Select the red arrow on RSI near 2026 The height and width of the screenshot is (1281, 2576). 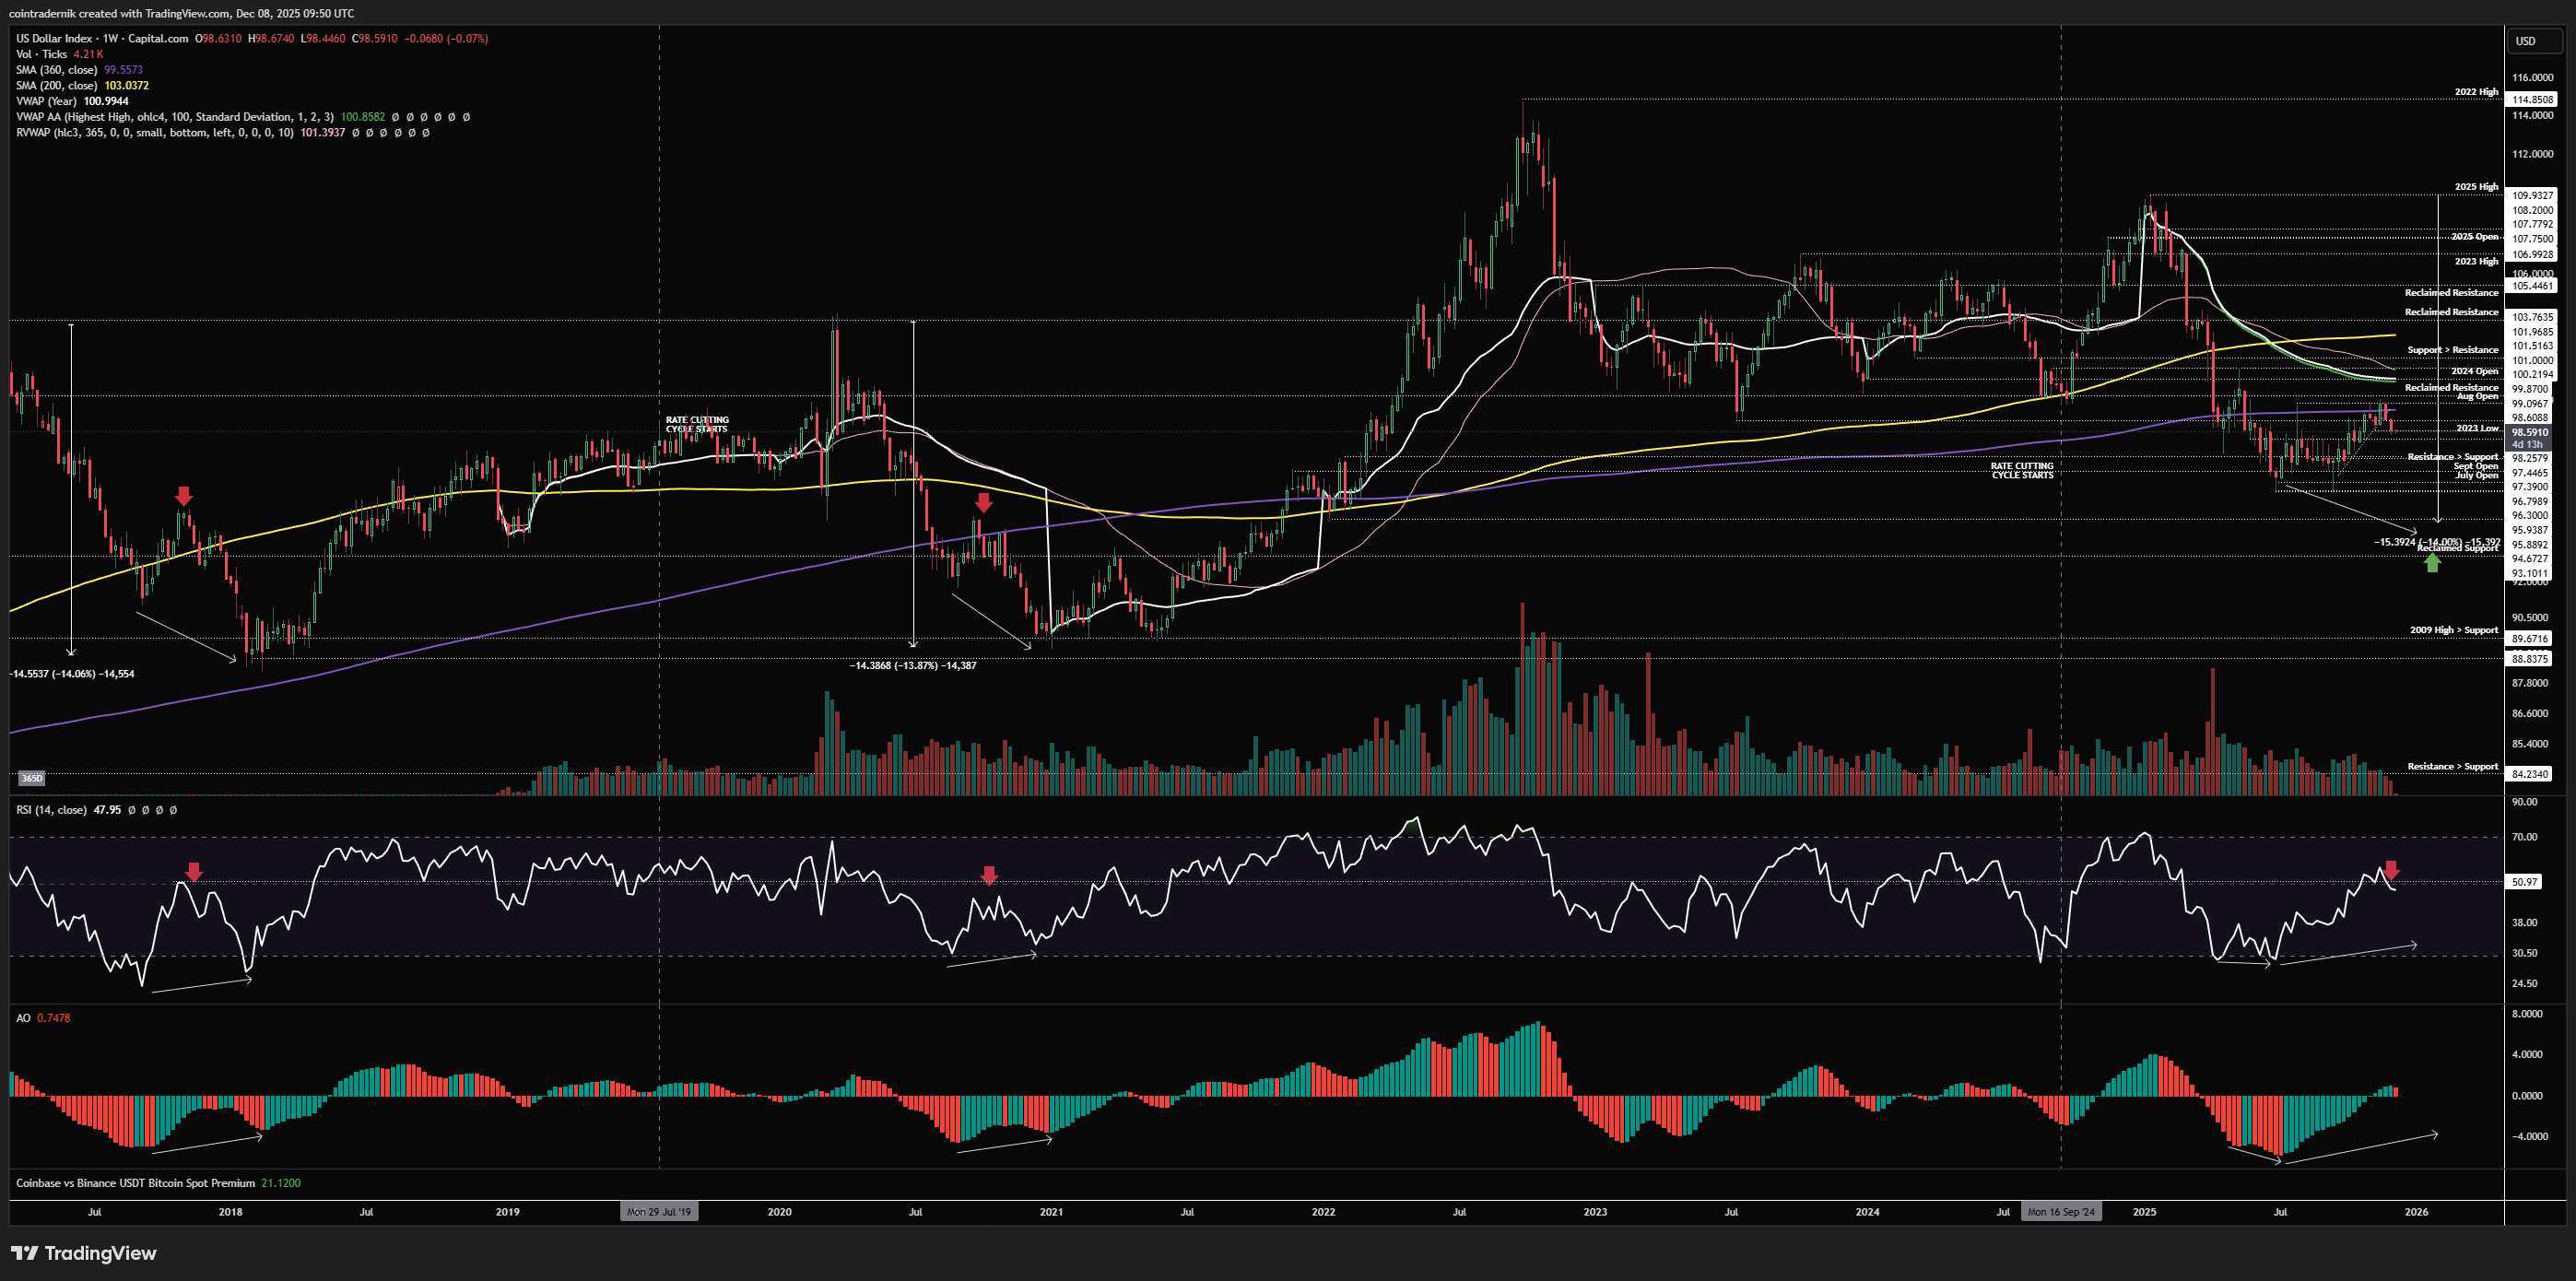pyautogui.click(x=2391, y=869)
